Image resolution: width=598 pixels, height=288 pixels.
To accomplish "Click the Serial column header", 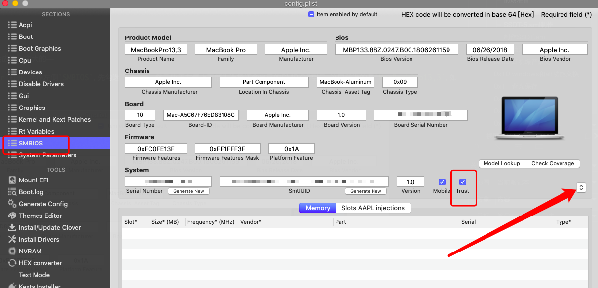I will pyautogui.click(x=506, y=222).
